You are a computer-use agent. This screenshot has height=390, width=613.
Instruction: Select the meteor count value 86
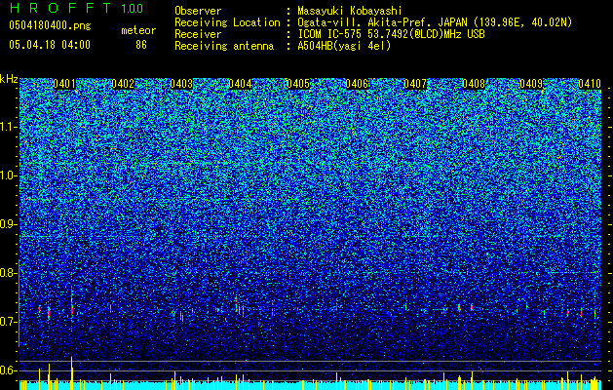[141, 45]
